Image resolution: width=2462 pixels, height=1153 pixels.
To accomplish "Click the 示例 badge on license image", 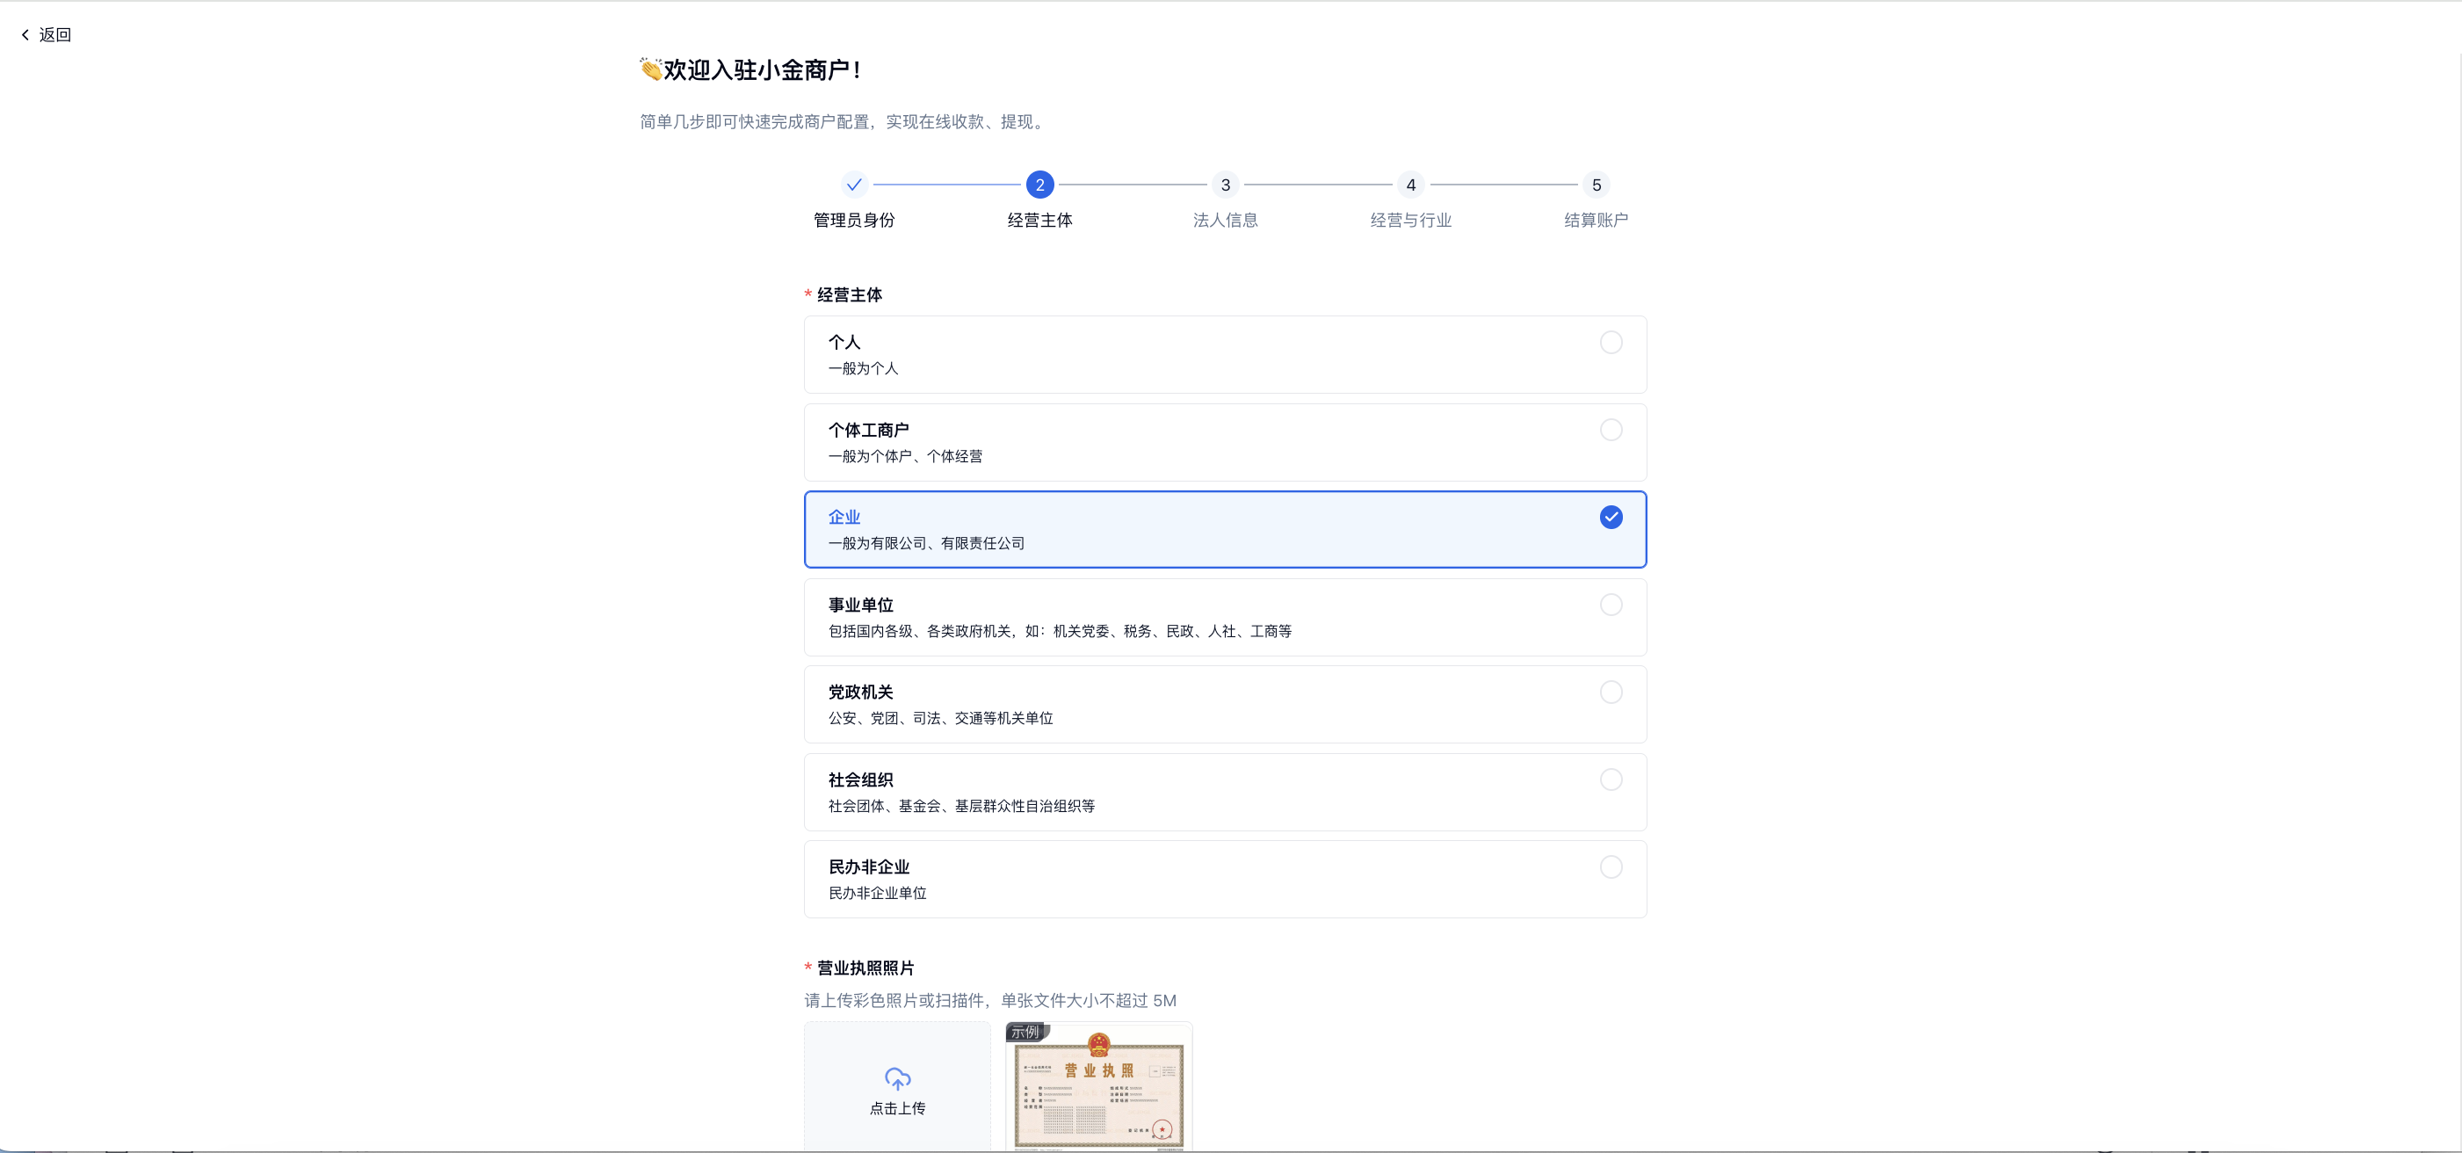I will point(1025,1032).
